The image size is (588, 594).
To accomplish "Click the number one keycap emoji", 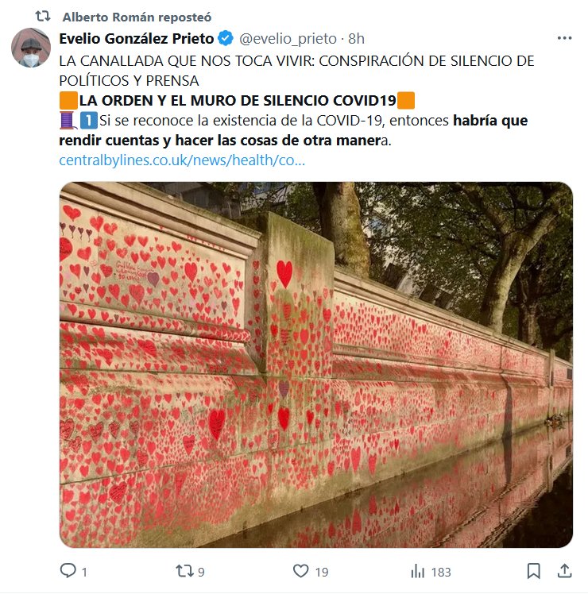I will (88, 121).
